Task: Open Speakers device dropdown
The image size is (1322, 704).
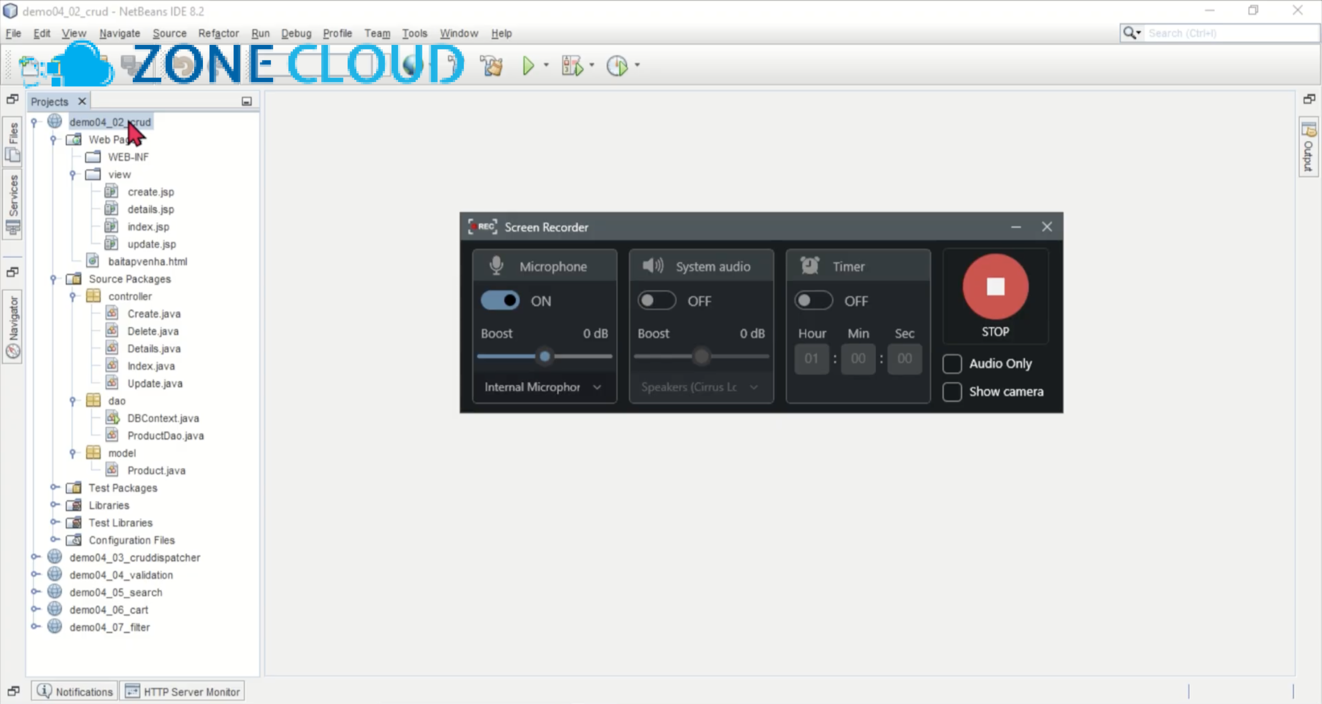Action: pos(700,387)
